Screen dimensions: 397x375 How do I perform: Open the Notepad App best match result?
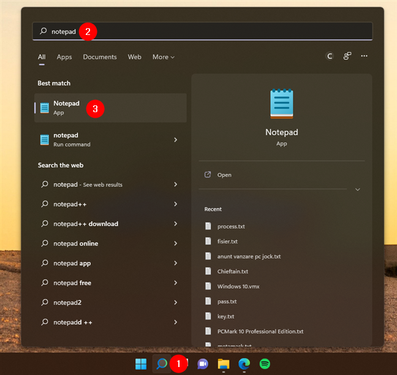click(110, 108)
